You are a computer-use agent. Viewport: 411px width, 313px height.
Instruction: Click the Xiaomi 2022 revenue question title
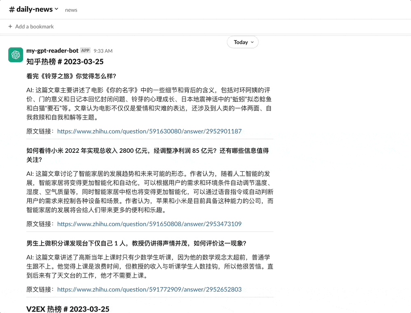click(x=147, y=155)
